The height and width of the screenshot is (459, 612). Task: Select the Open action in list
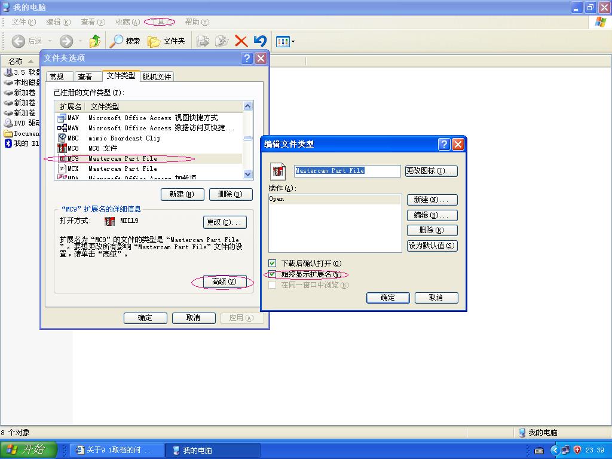[335, 199]
